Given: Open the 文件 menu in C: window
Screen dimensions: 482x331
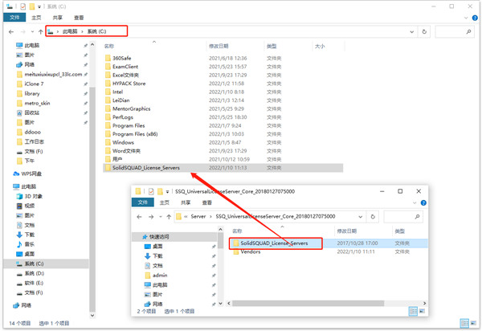Looking at the screenshot, I should pos(14,18).
